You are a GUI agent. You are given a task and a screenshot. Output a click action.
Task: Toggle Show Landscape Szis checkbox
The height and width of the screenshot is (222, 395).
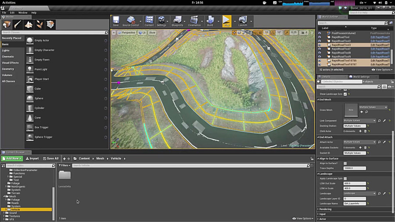[345, 94]
